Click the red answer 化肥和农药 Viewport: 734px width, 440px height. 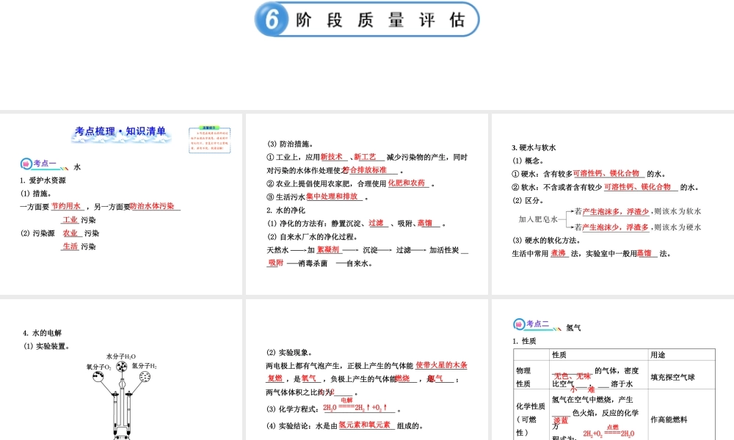click(407, 183)
